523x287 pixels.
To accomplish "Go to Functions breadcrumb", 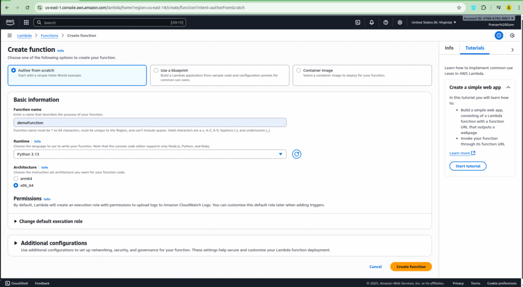I will [x=50, y=35].
